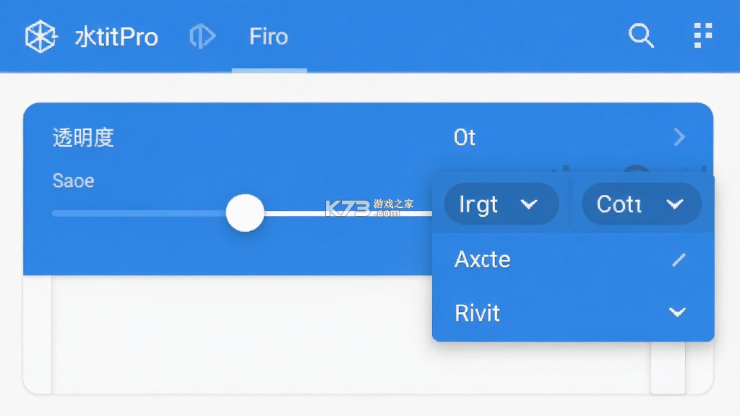The image size is (740, 416).
Task: Open the Irgt dropdown
Action: click(502, 204)
